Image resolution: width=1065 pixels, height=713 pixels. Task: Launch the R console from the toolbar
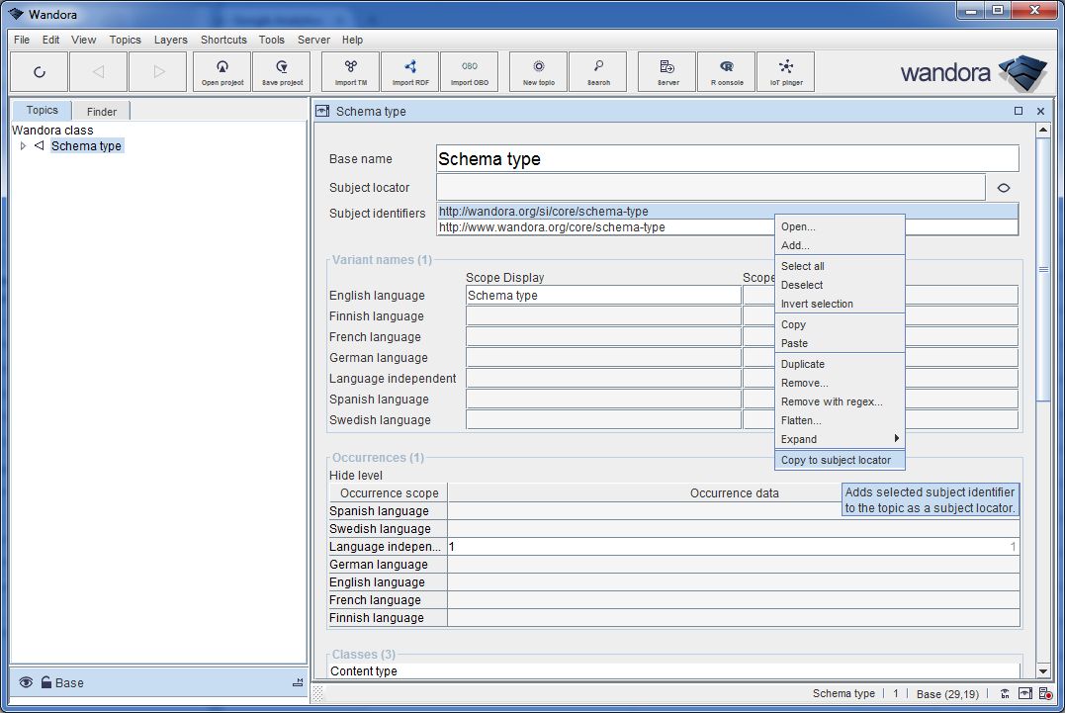[x=726, y=71]
